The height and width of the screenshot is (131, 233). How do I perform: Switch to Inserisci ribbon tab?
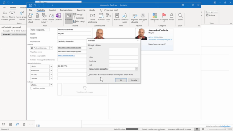pyautogui.click(x=52, y=10)
